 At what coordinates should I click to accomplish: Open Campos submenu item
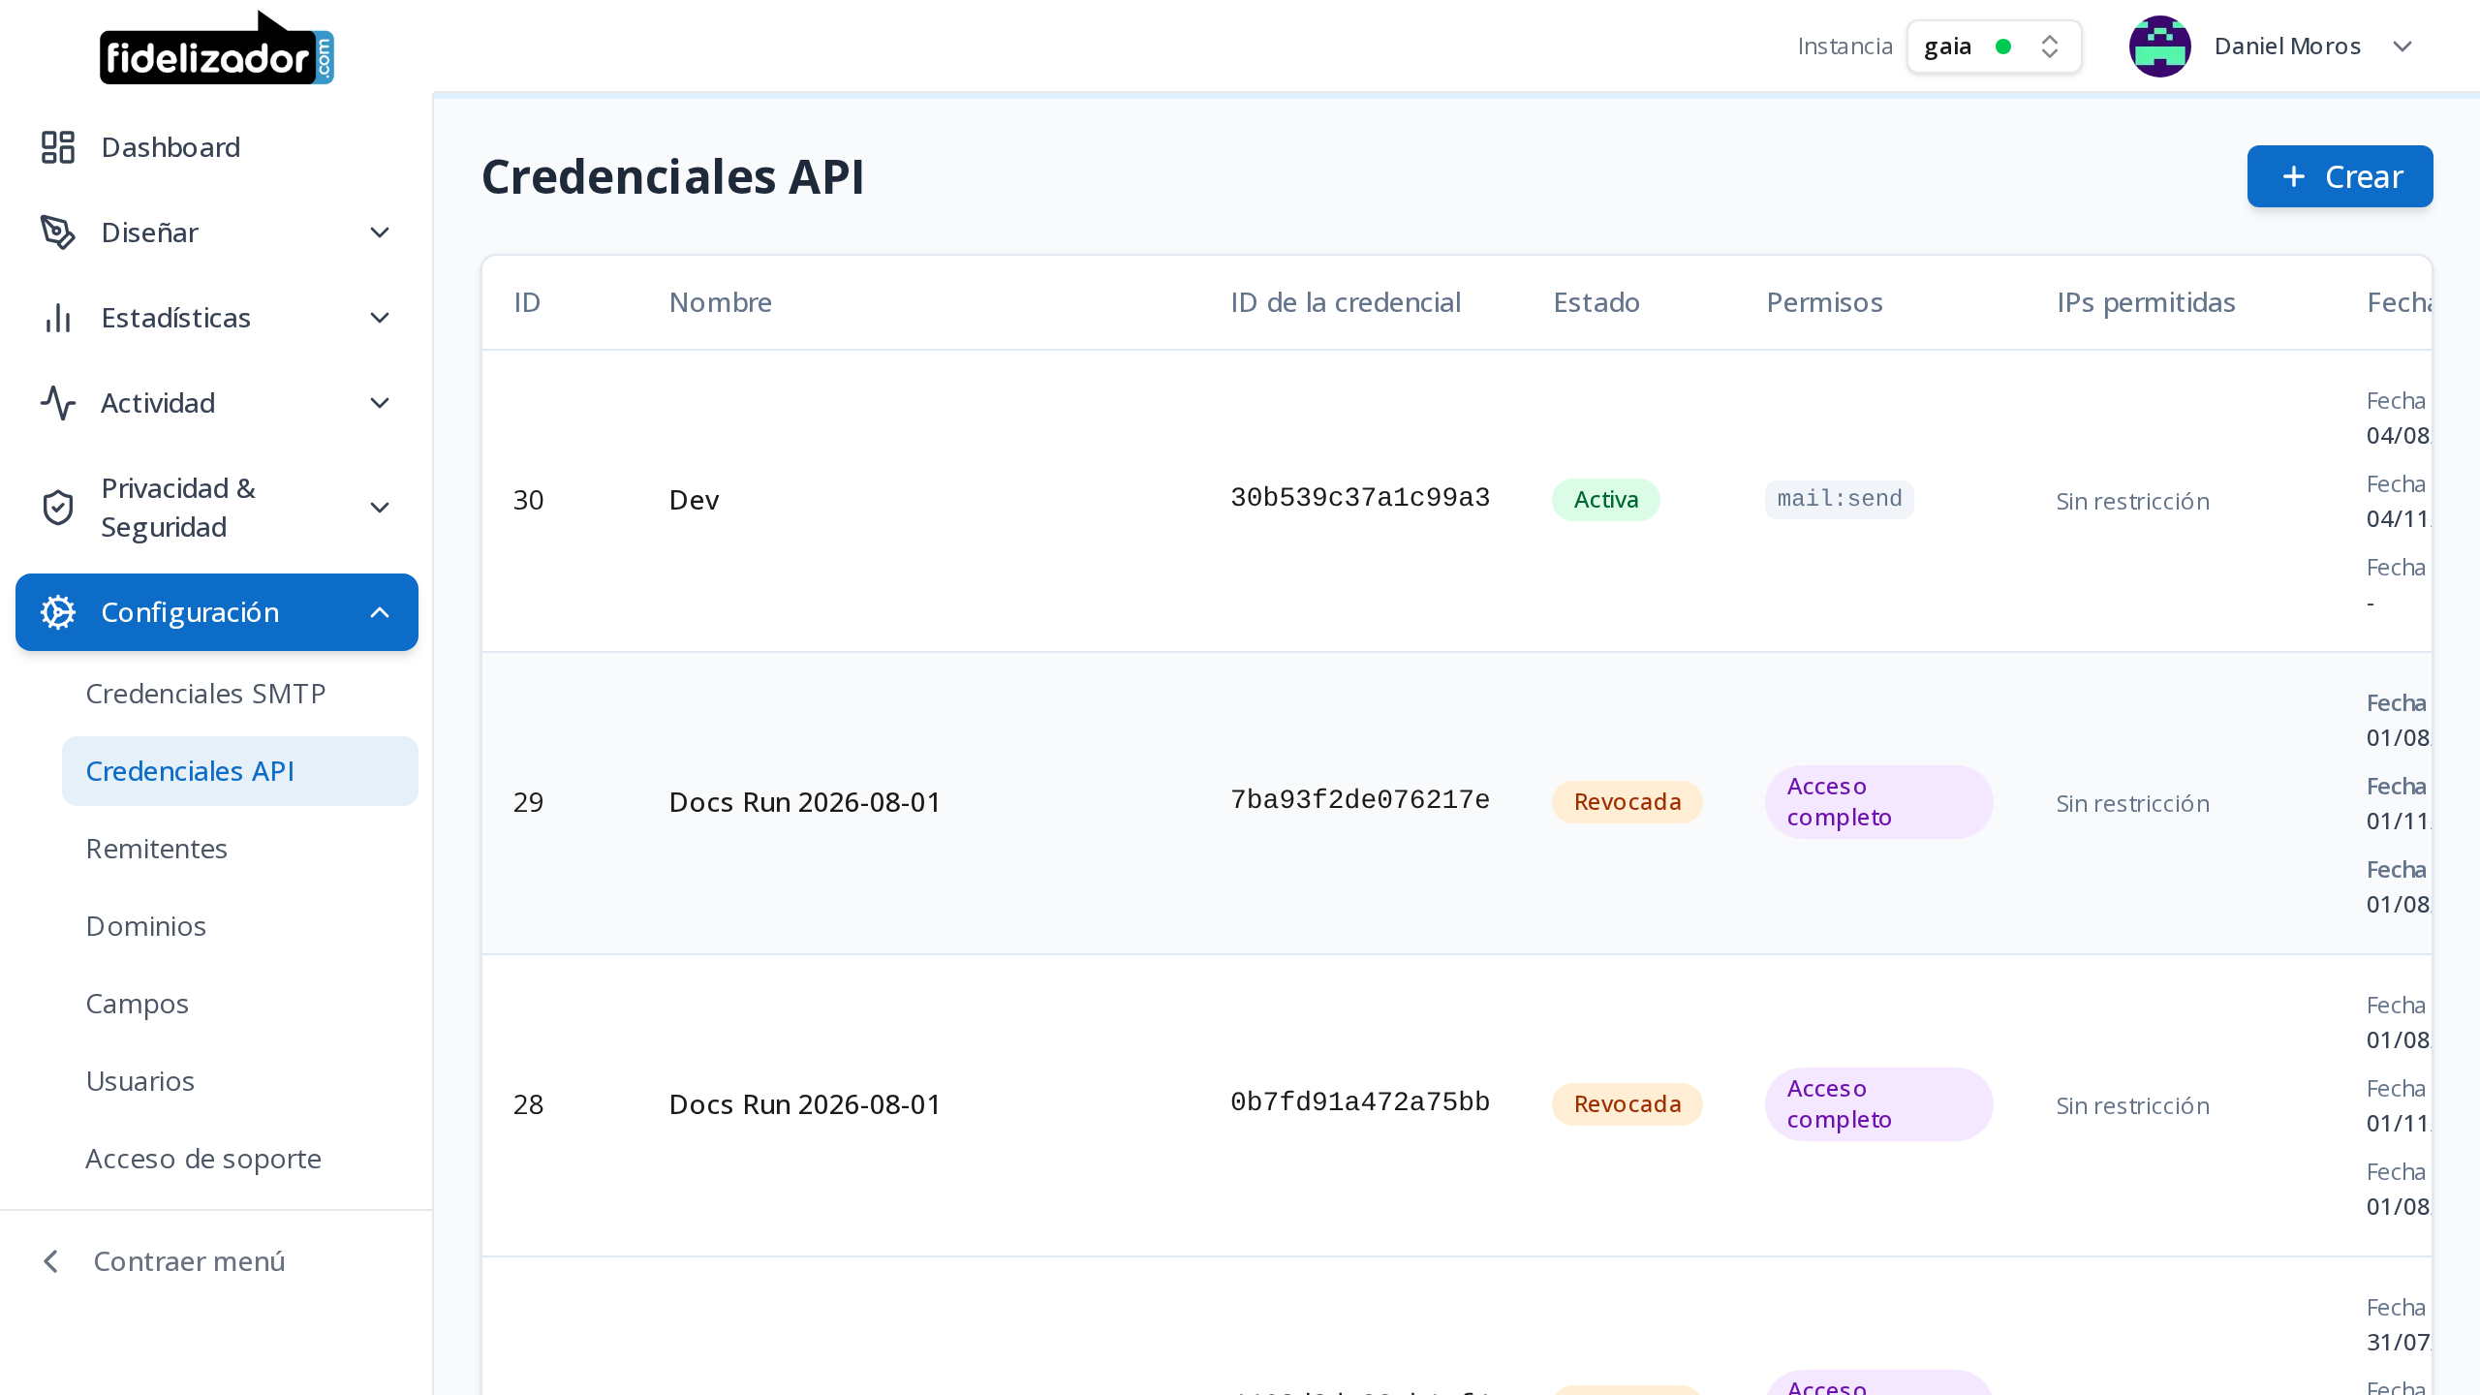(240, 1004)
